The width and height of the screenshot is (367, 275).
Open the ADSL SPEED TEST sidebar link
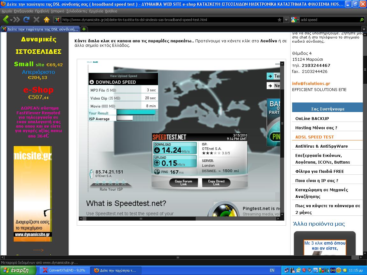pos(314,137)
